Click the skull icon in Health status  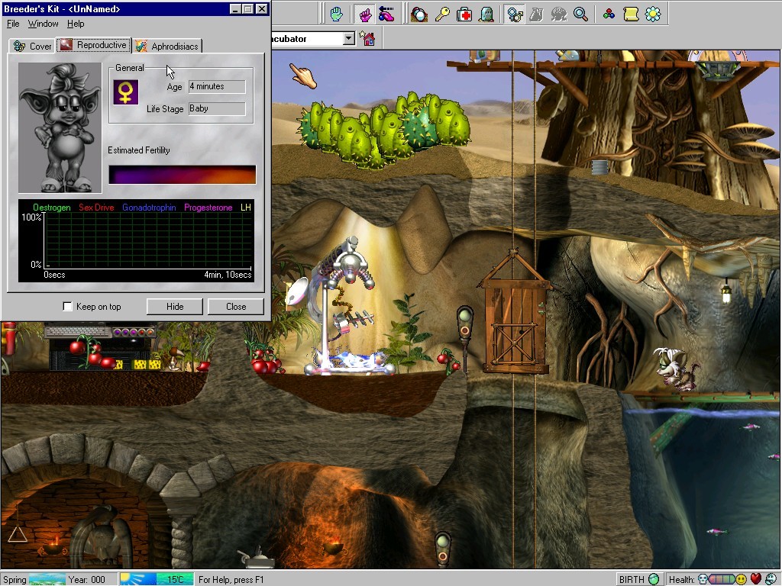(703, 579)
